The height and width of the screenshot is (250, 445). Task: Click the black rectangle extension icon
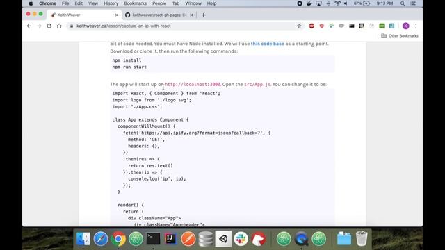[351, 26]
